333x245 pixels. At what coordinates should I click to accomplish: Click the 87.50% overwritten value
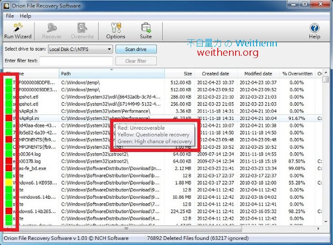coord(297,161)
